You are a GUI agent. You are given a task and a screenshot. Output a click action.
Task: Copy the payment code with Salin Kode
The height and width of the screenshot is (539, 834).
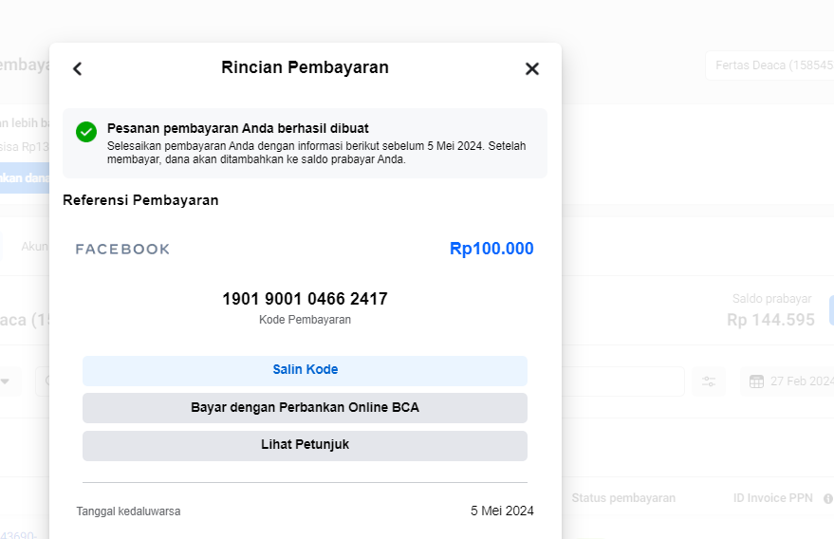tap(305, 371)
